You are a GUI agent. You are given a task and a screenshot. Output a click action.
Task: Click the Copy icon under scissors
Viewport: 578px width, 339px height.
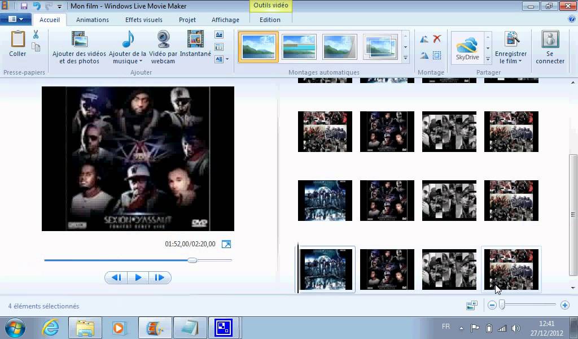click(36, 47)
